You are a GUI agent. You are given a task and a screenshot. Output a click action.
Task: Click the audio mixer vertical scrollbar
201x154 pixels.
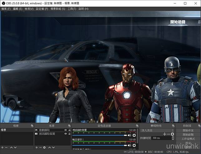click(137, 136)
